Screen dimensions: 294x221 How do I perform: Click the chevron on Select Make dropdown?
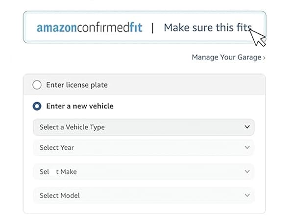coord(247,172)
